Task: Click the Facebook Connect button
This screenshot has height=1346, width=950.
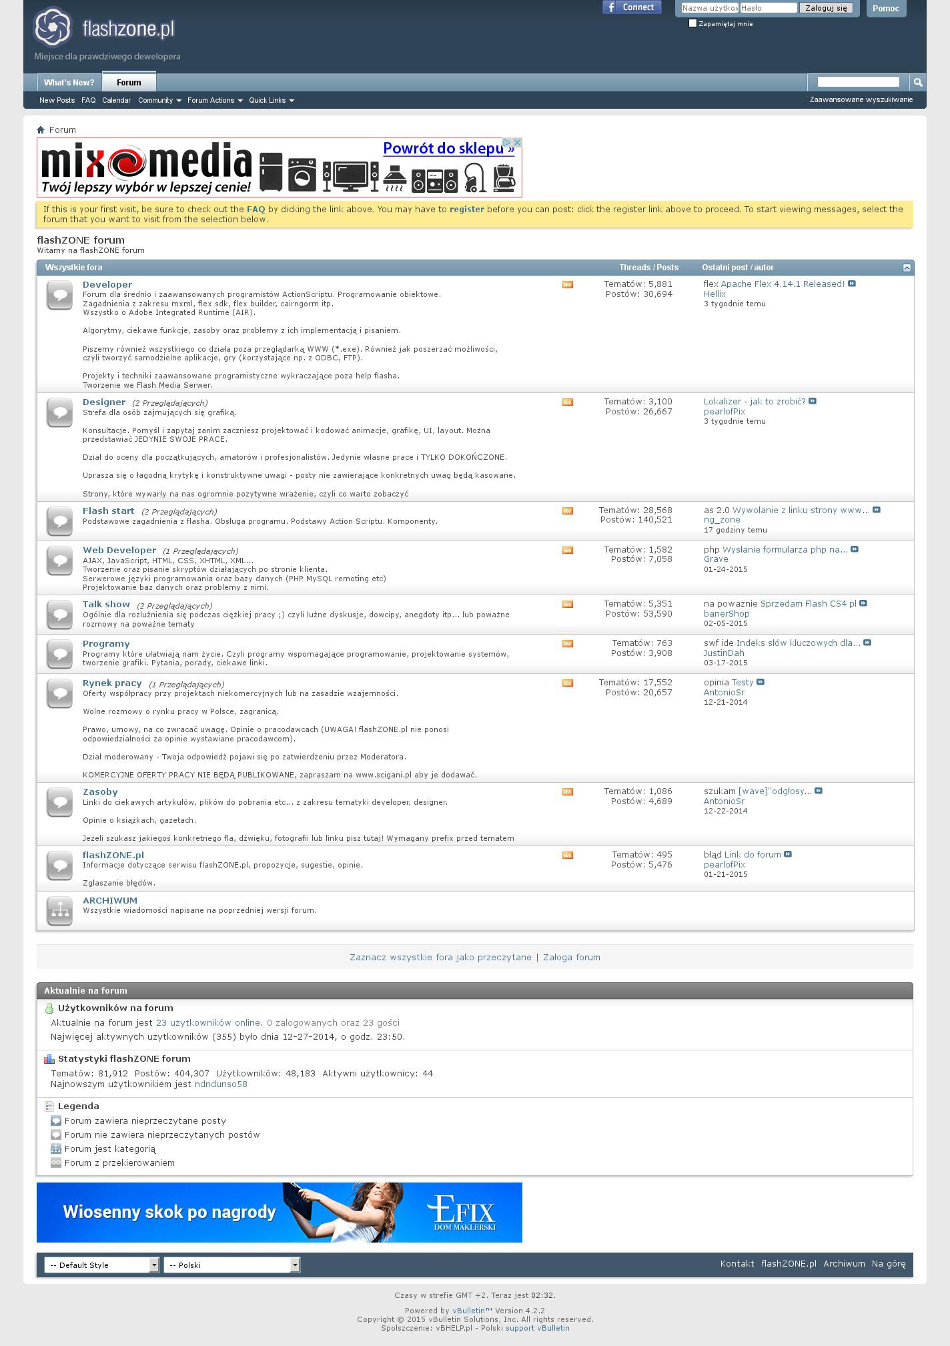Action: tap(631, 7)
